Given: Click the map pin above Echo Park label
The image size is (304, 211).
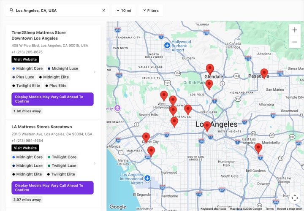Looking at the screenshot, I should (x=188, y=109).
